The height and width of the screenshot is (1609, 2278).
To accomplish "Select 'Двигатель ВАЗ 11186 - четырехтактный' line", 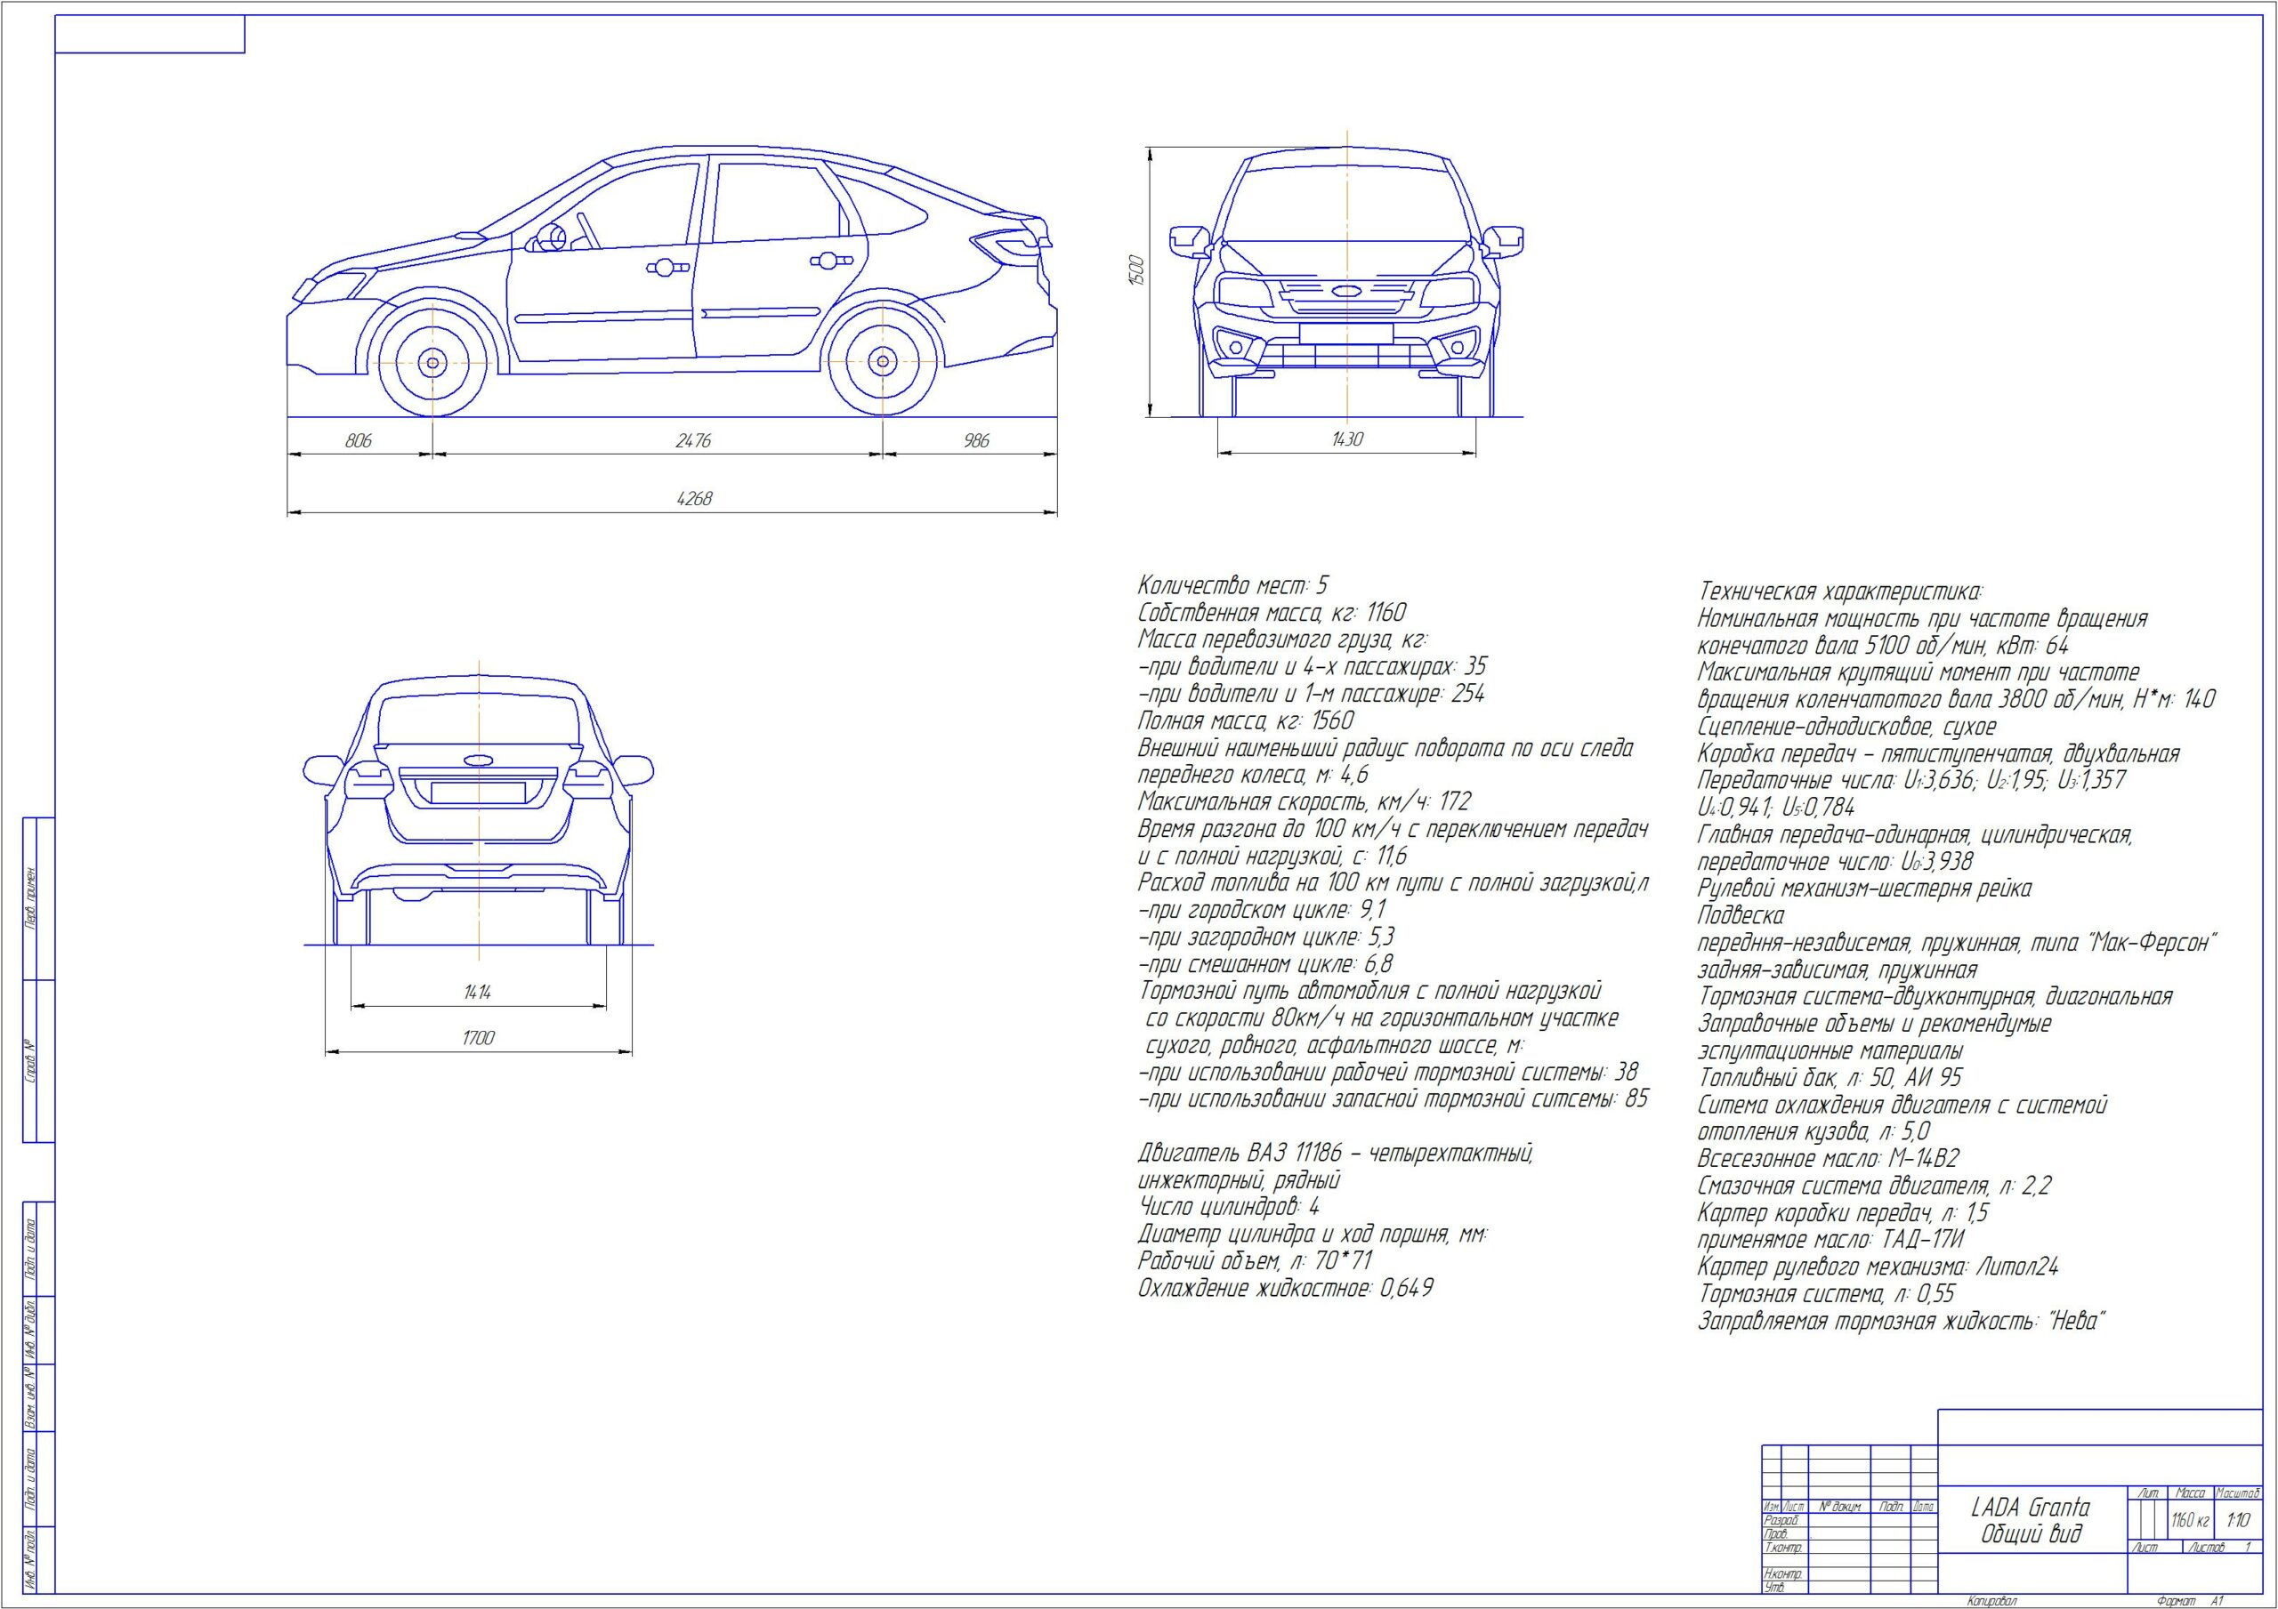I will [1336, 1154].
